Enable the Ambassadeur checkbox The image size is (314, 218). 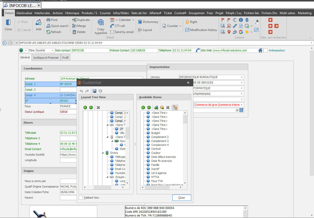click(266, 50)
